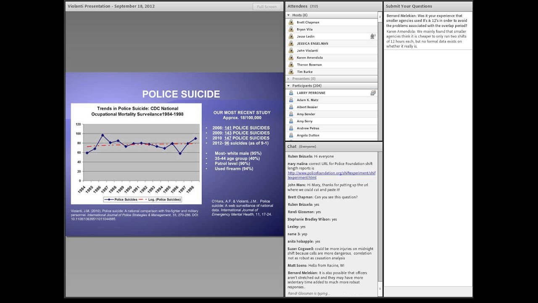
Task: Click host icon beside Bryan Vila
Action: click(291, 29)
